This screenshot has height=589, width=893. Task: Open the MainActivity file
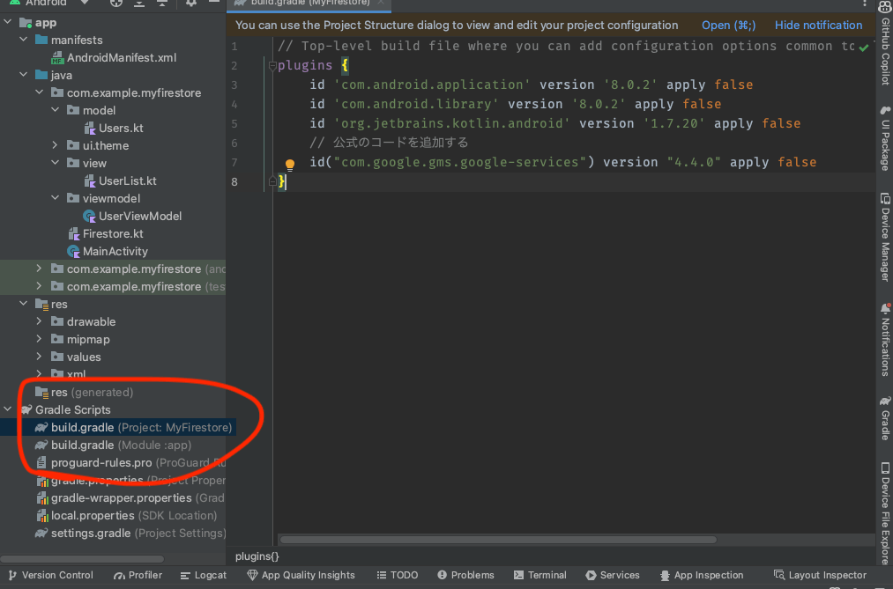tap(107, 251)
